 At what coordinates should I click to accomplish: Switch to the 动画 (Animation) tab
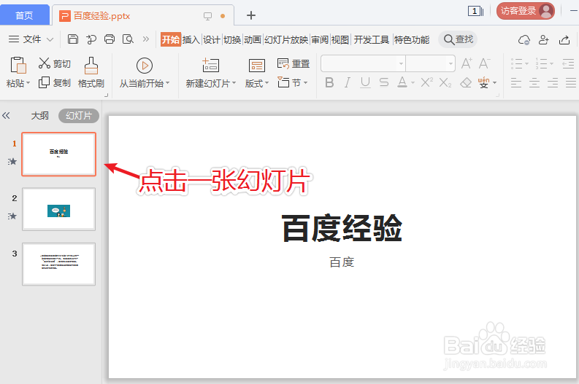click(253, 39)
